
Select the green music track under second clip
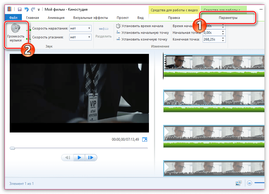coord(214,109)
